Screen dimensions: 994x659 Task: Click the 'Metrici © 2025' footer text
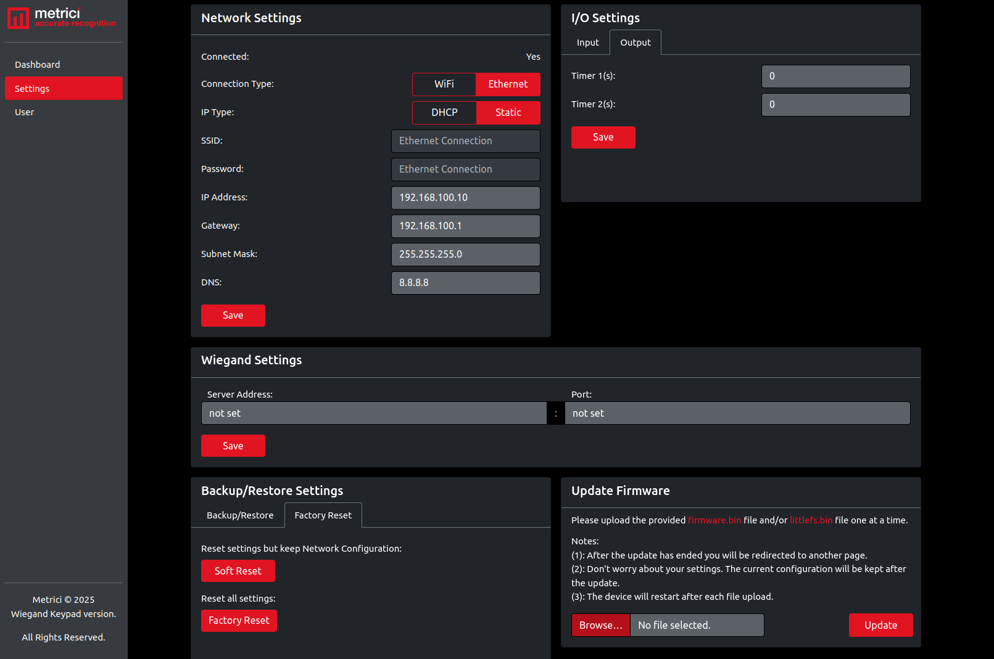point(64,600)
